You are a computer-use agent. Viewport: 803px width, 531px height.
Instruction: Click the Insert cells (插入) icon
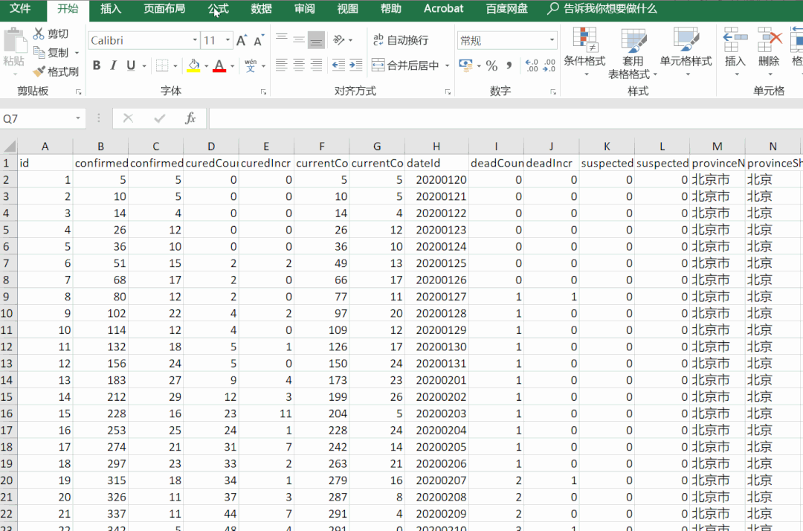(735, 41)
